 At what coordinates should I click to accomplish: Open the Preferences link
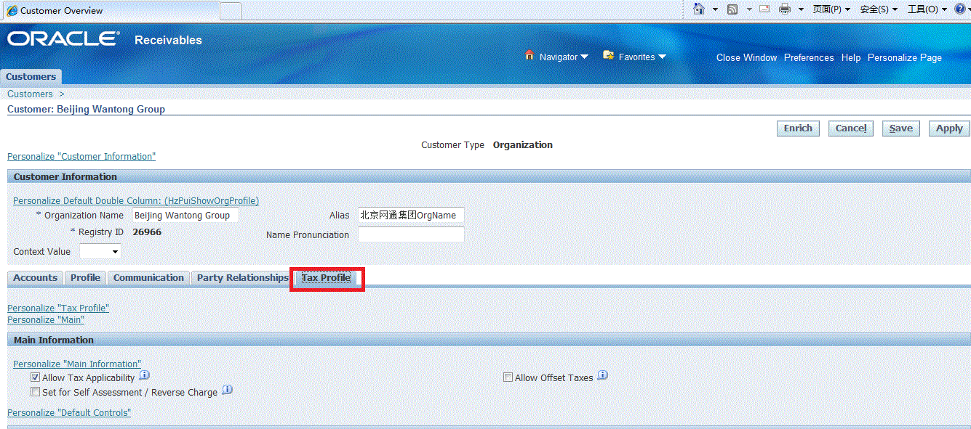(x=809, y=57)
